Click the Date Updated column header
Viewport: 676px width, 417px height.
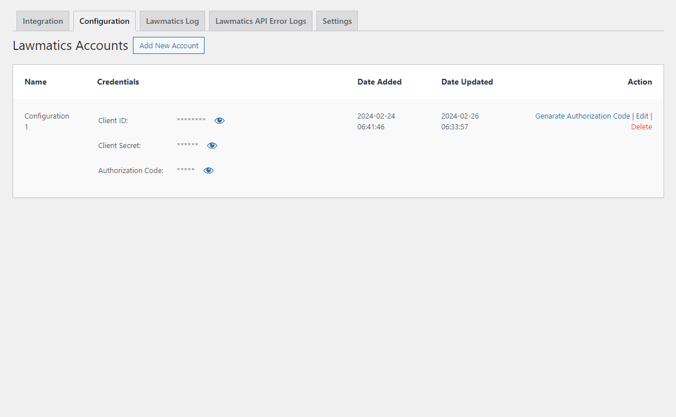coord(467,82)
